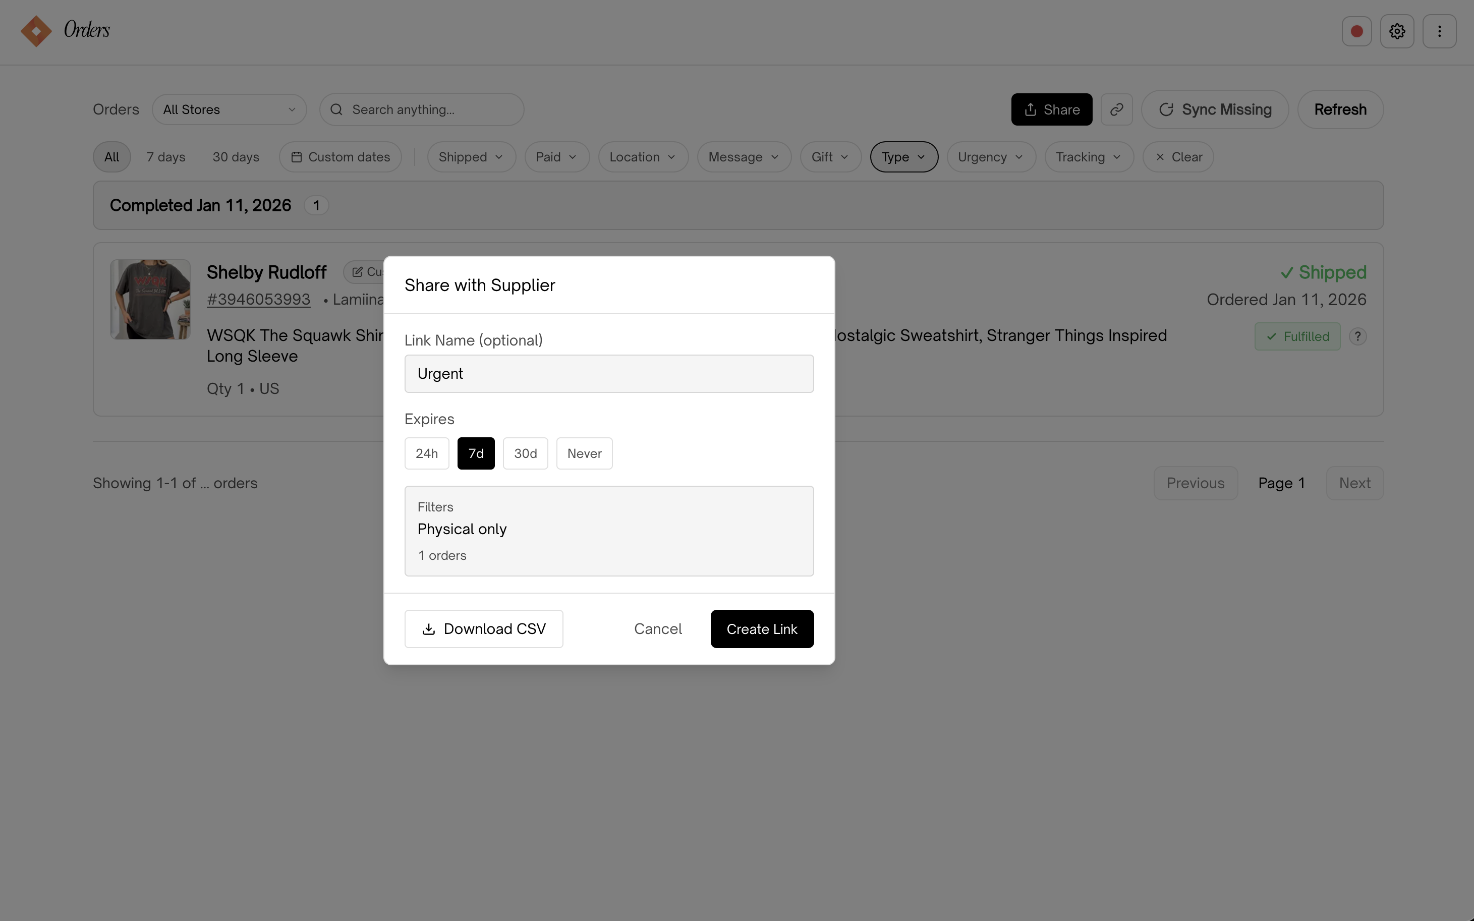
Task: Click the red recording indicator icon
Action: (x=1356, y=30)
